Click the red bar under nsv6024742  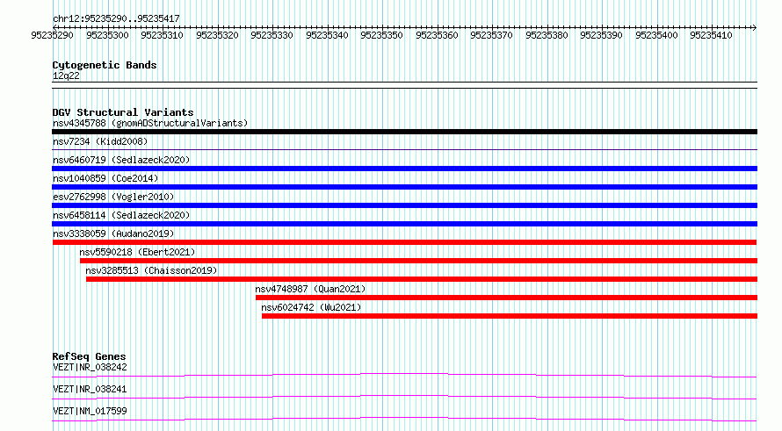(510, 316)
